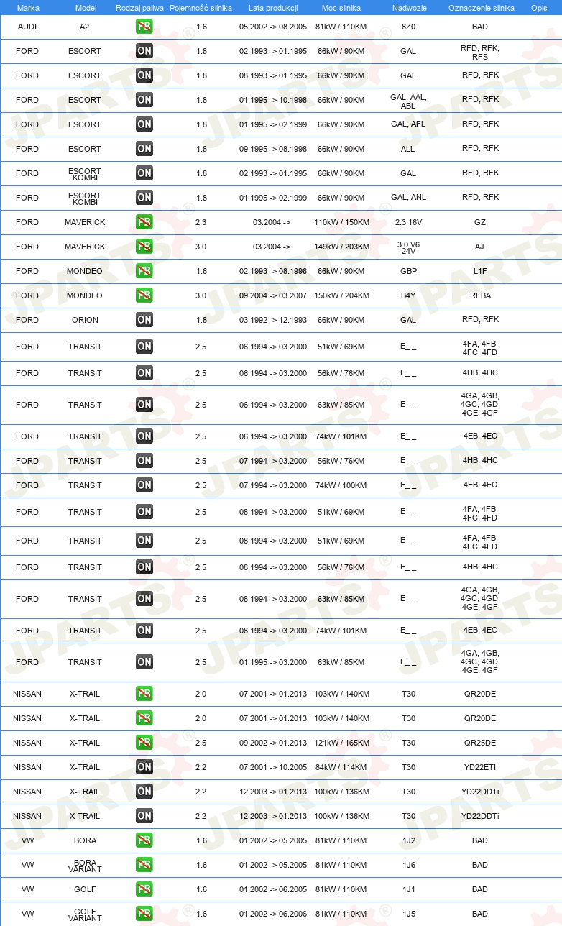This screenshot has width=562, height=926.
Task: Select the ORION model cell
Action: [x=85, y=319]
